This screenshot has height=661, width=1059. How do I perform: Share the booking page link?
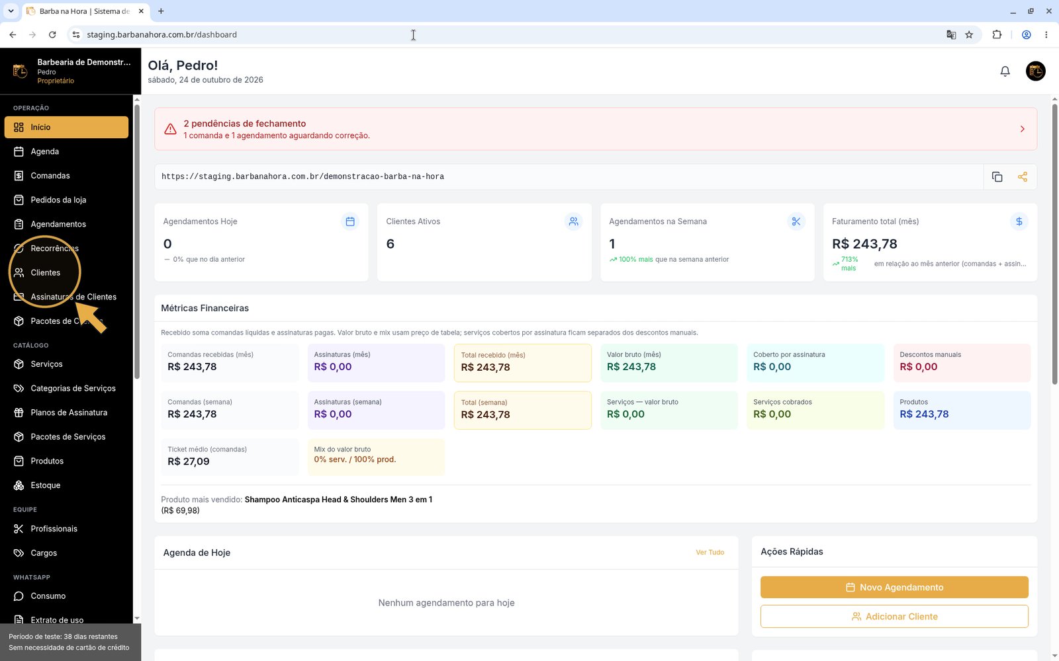click(x=1023, y=177)
